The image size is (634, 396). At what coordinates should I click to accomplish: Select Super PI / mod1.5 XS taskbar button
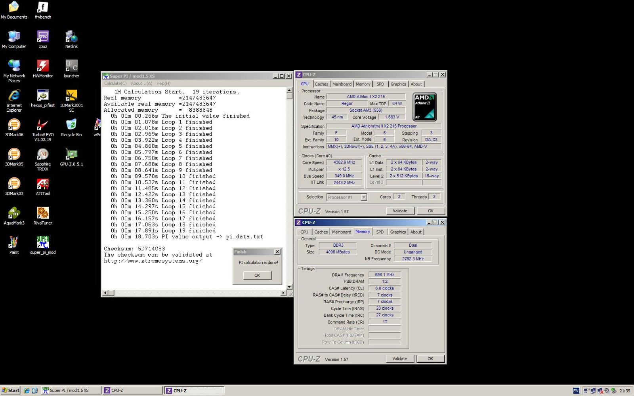pos(71,390)
